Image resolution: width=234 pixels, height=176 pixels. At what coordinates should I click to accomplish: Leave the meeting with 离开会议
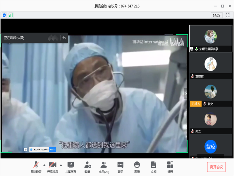[216, 167]
